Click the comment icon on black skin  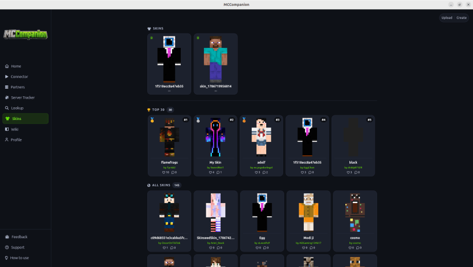point(356,172)
